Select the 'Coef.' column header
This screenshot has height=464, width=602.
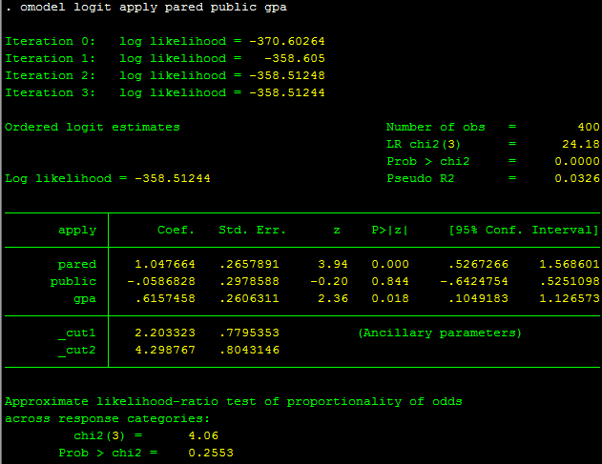pos(176,231)
